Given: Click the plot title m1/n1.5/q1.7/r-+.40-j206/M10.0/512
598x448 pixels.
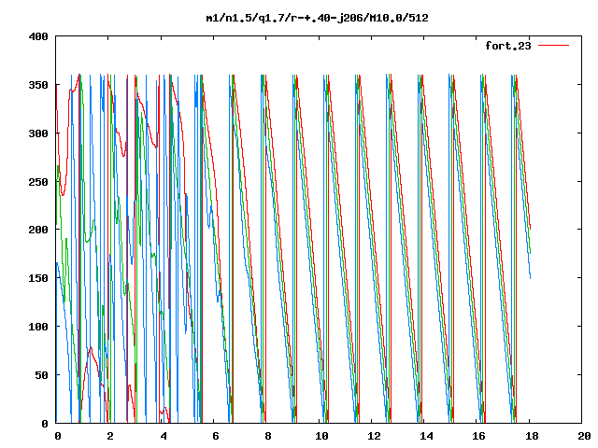Looking at the screenshot, I should (x=317, y=18).
